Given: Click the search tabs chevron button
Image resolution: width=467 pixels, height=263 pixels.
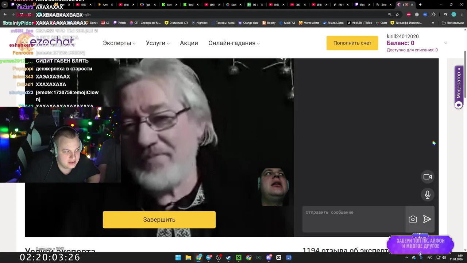Looking at the screenshot, I should coord(5,5).
